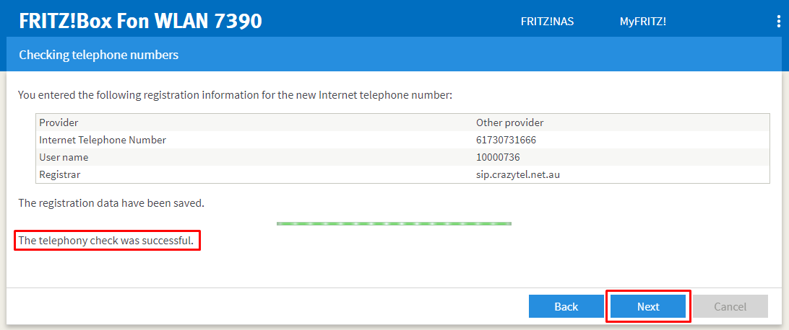Click the "Checking telephone numbers" heading
The height and width of the screenshot is (330, 789).
[x=98, y=55]
